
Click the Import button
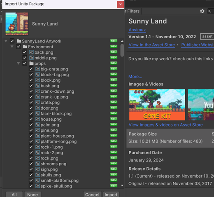111,195
